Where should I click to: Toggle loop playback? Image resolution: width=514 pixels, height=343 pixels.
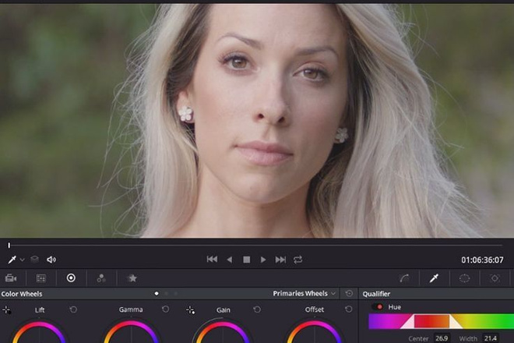[x=298, y=260]
